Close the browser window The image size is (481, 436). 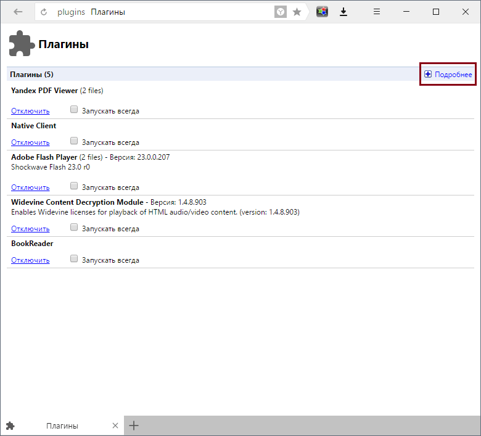pyautogui.click(x=466, y=12)
